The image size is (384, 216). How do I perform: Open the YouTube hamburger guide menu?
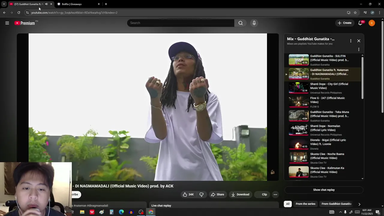[x=7, y=23]
